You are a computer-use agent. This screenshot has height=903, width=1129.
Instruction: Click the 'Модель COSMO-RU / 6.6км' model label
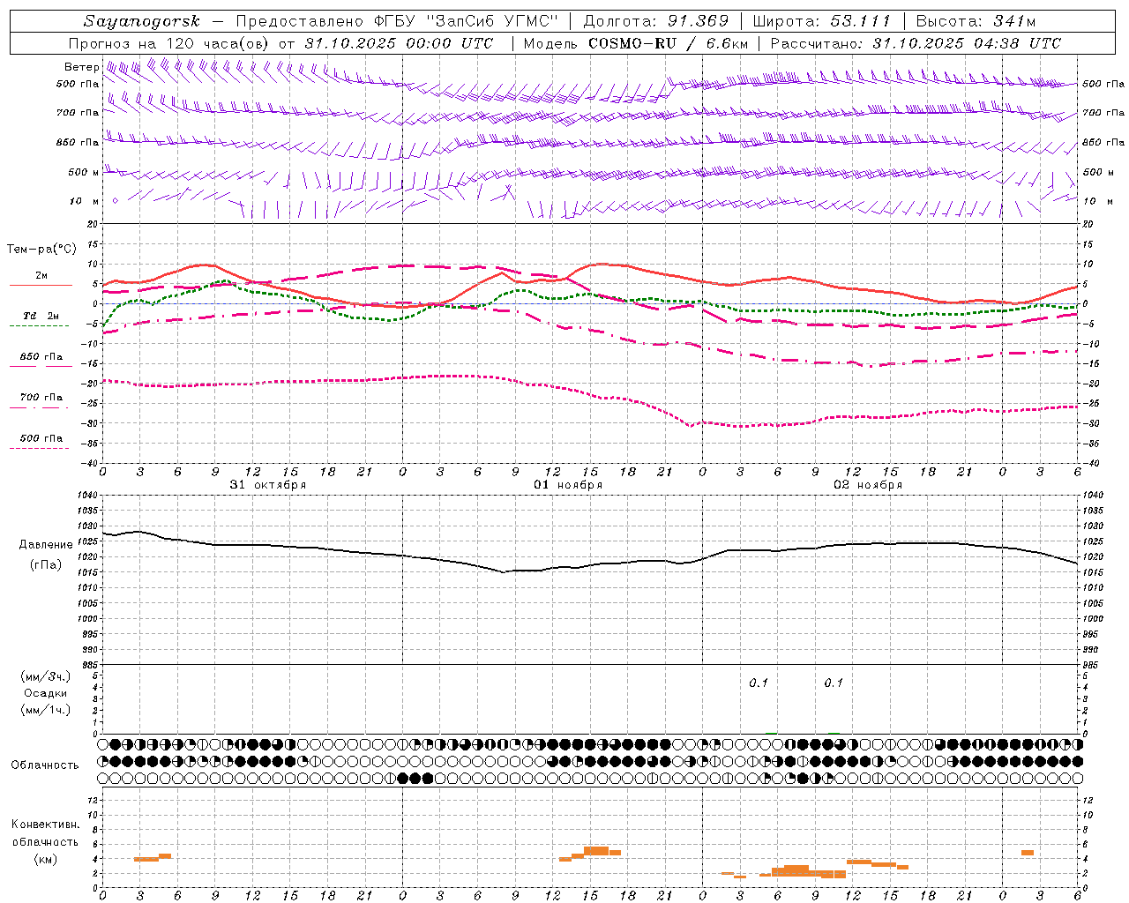pyautogui.click(x=636, y=43)
